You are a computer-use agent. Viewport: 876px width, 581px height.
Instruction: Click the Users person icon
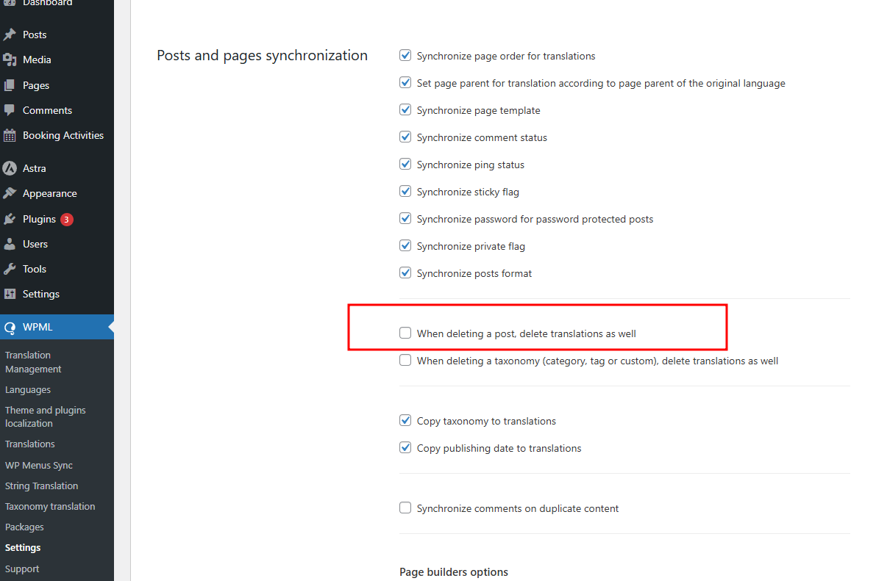[10, 244]
